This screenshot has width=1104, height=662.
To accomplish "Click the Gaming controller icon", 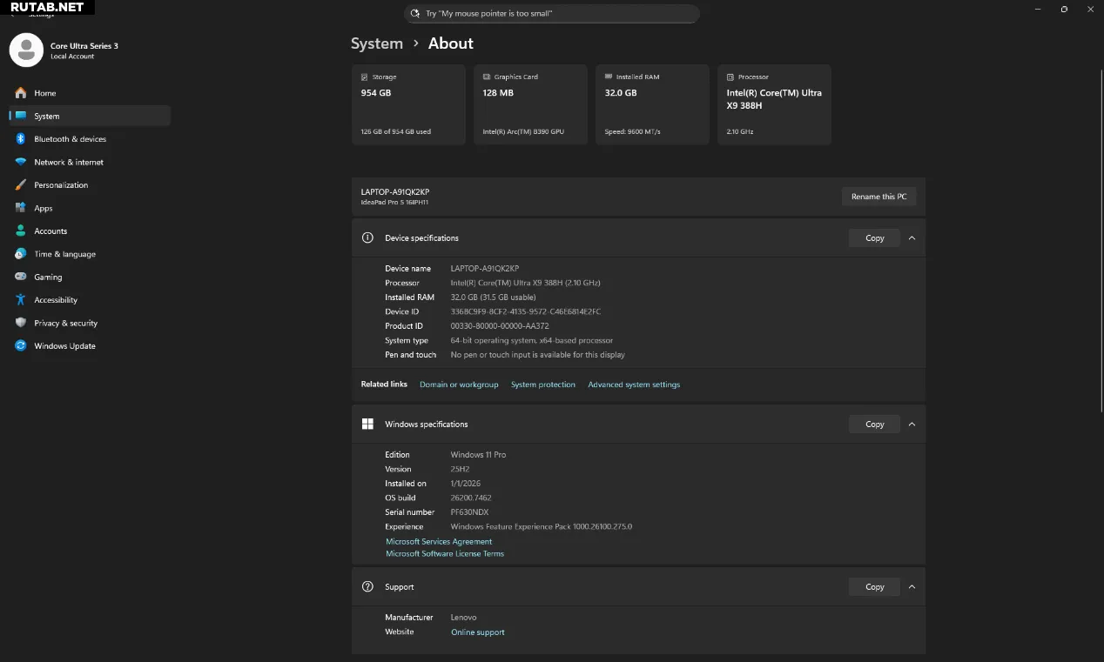I will (x=20, y=278).
